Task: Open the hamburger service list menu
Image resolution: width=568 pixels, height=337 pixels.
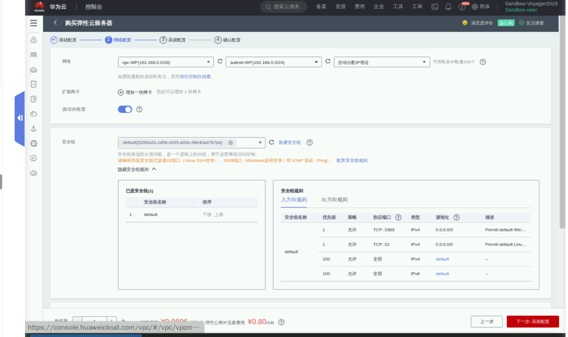Action: point(33,23)
